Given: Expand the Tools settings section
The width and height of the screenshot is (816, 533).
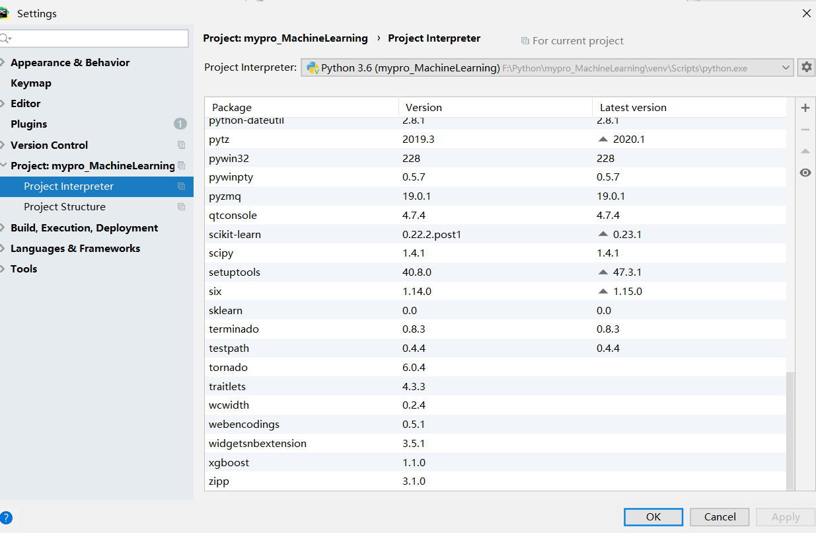Looking at the screenshot, I should [x=4, y=269].
